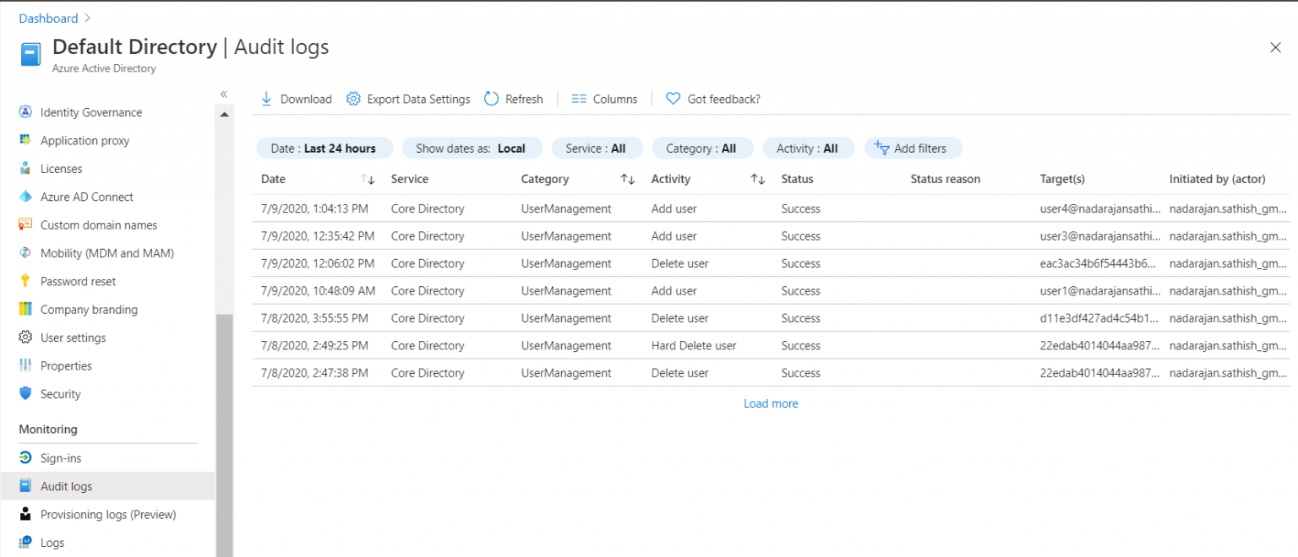This screenshot has height=557, width=1298.
Task: Open the Category: All filter dropdown
Action: click(702, 148)
